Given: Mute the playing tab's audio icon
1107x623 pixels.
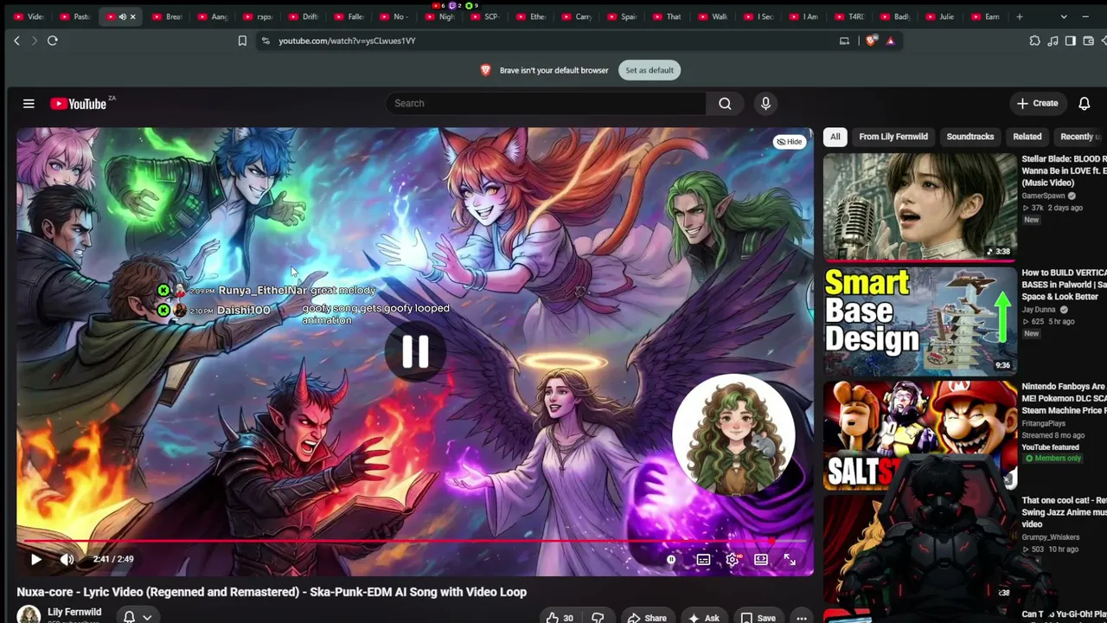Looking at the screenshot, I should click(x=122, y=16).
